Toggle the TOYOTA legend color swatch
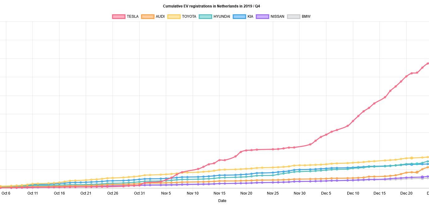The width and height of the screenshot is (429, 212). click(174, 16)
